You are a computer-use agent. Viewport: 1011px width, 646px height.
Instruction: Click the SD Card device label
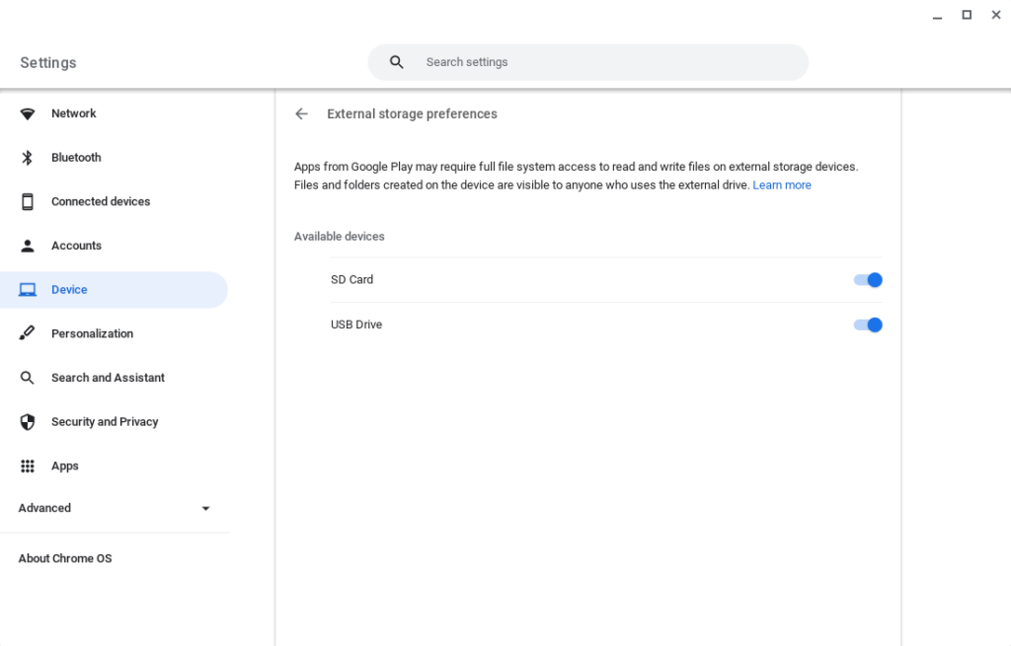tap(352, 279)
